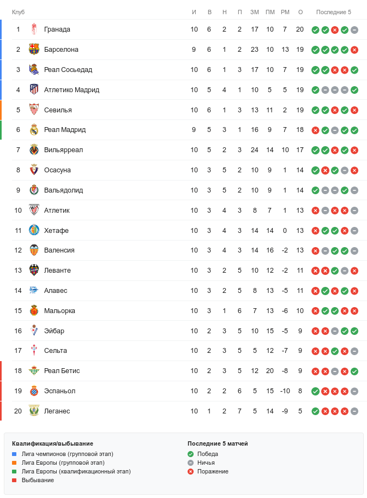Open the Севилья team name link
Image resolution: width=367 pixels, height=498 pixels.
(58, 110)
